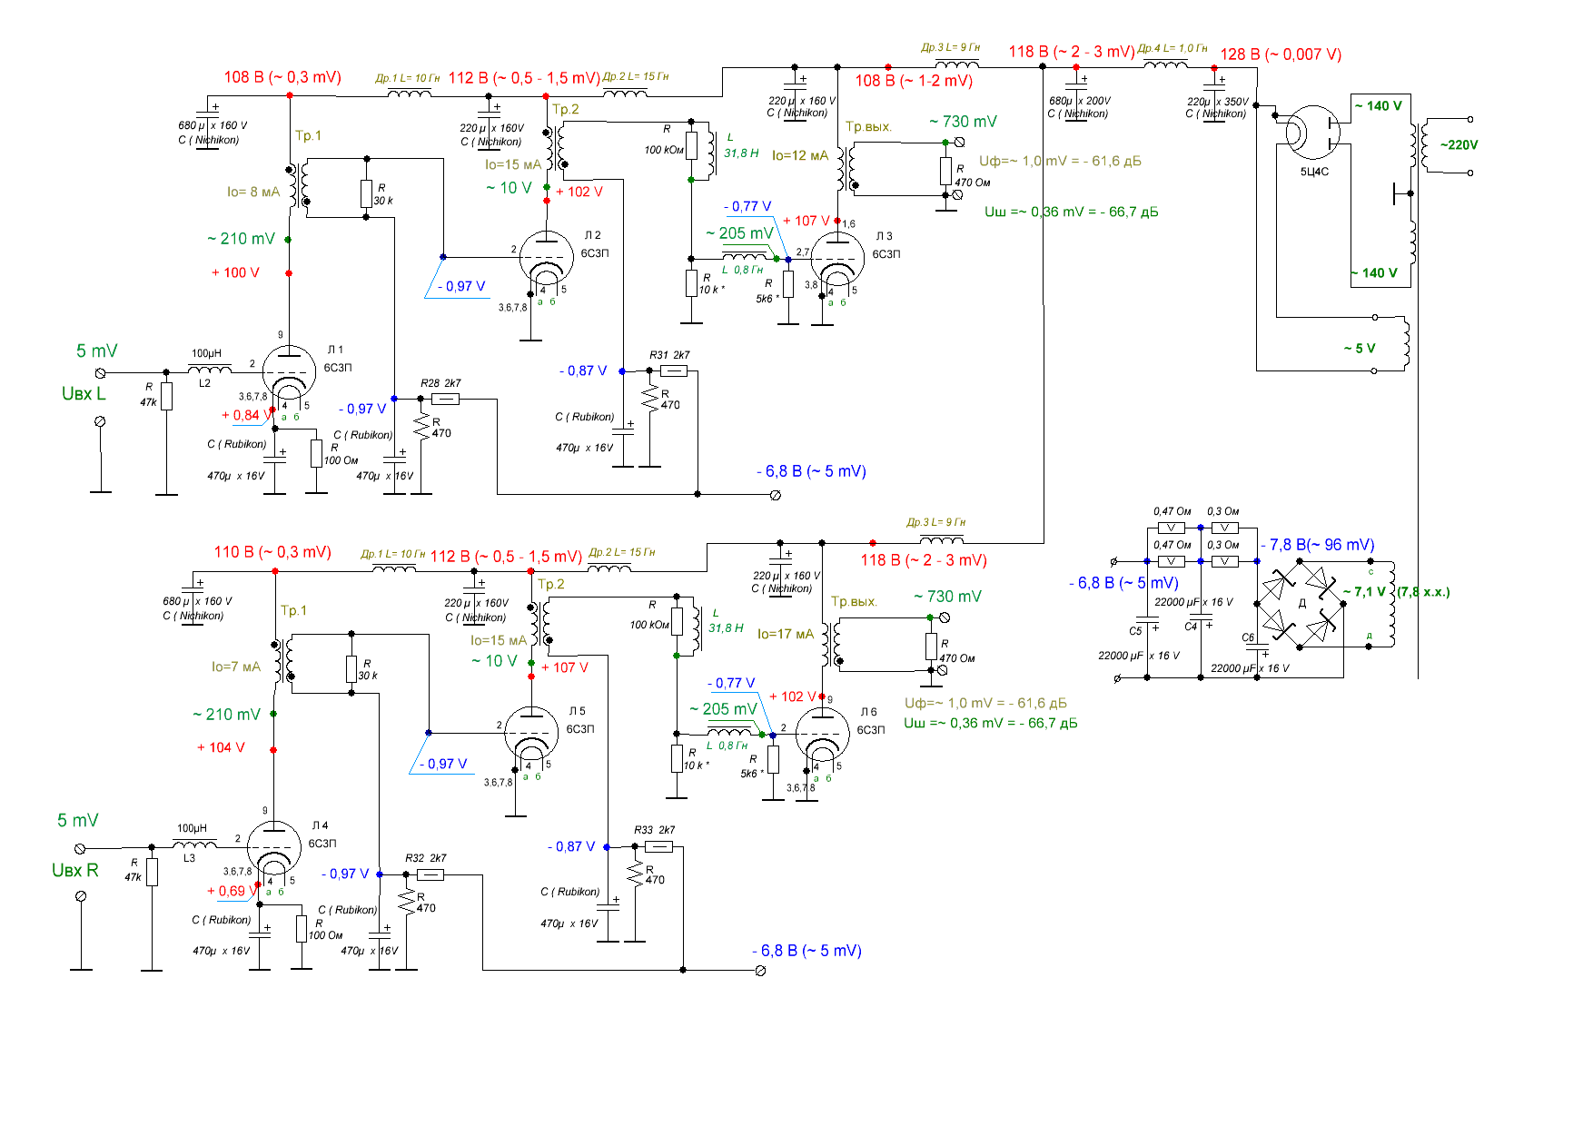The width and height of the screenshot is (1593, 1126).
Task: Click the Др.4 L=1,0 Гн choke coil
Action: point(1165,64)
